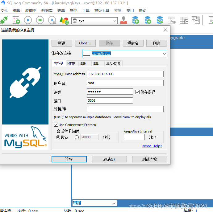Open the 收藏夹 menu
Viewport: 213px width, 212px height.
(31, 10)
